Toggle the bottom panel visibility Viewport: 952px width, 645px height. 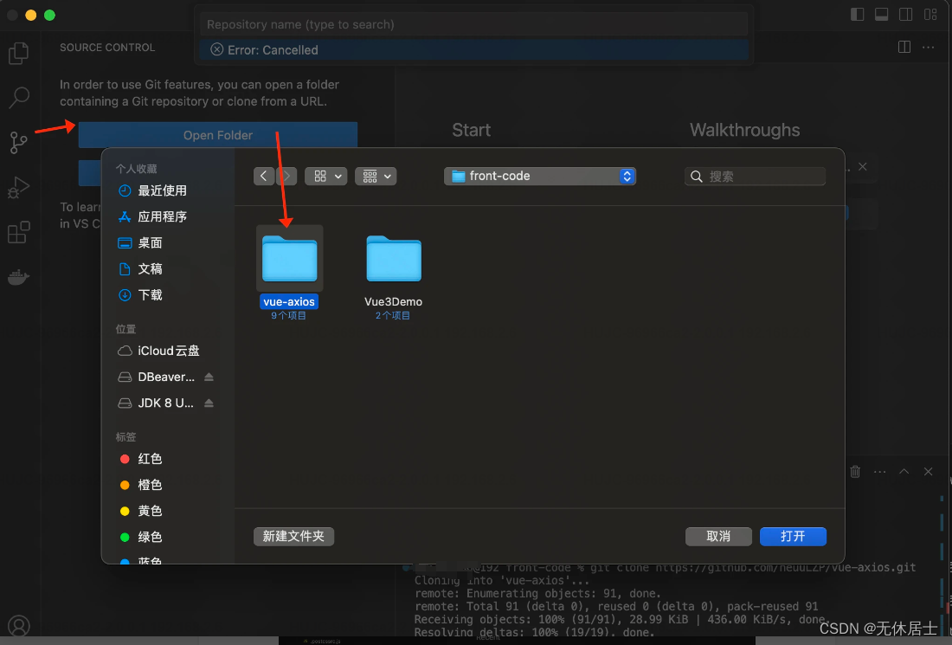click(x=882, y=14)
